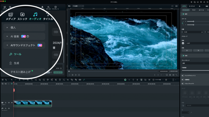Open the dropdown arrow beside track-height dots
Viewport: 209px width, 117px height.
point(176,80)
